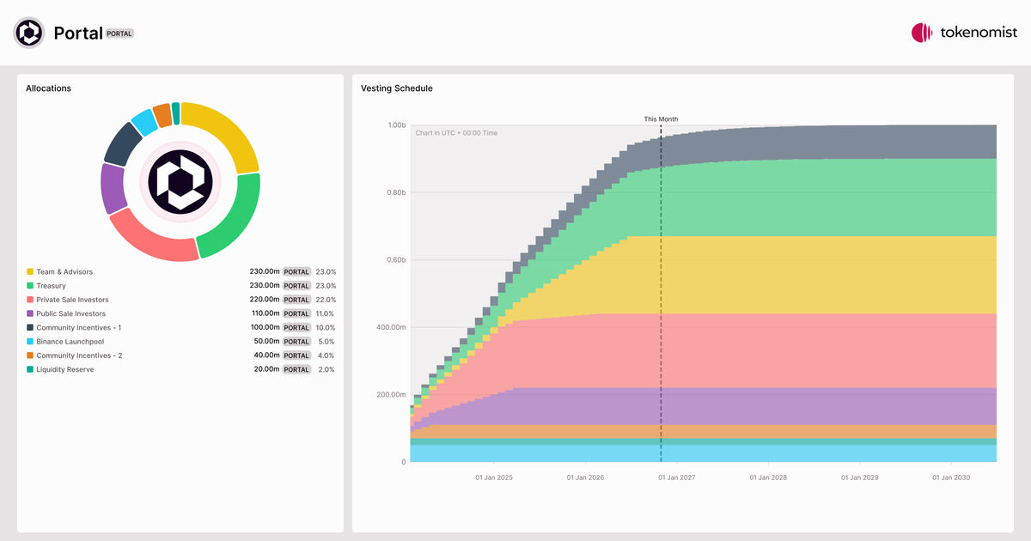Click the 01 Jan 2028 axis label
This screenshot has height=541, width=1031.
(x=768, y=477)
